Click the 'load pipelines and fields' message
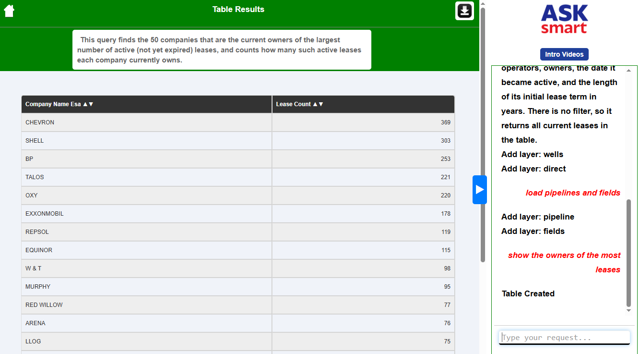Image resolution: width=640 pixels, height=354 pixels. 573,193
